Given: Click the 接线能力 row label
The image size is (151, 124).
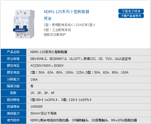Looking at the screenshot, I should point(13,113).
